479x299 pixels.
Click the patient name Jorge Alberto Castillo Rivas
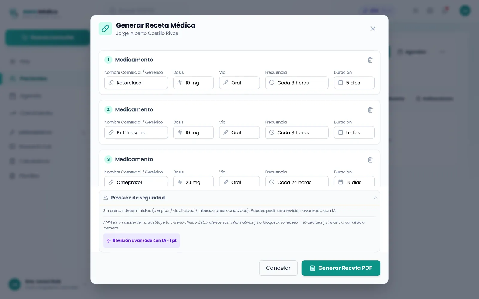coord(147,33)
